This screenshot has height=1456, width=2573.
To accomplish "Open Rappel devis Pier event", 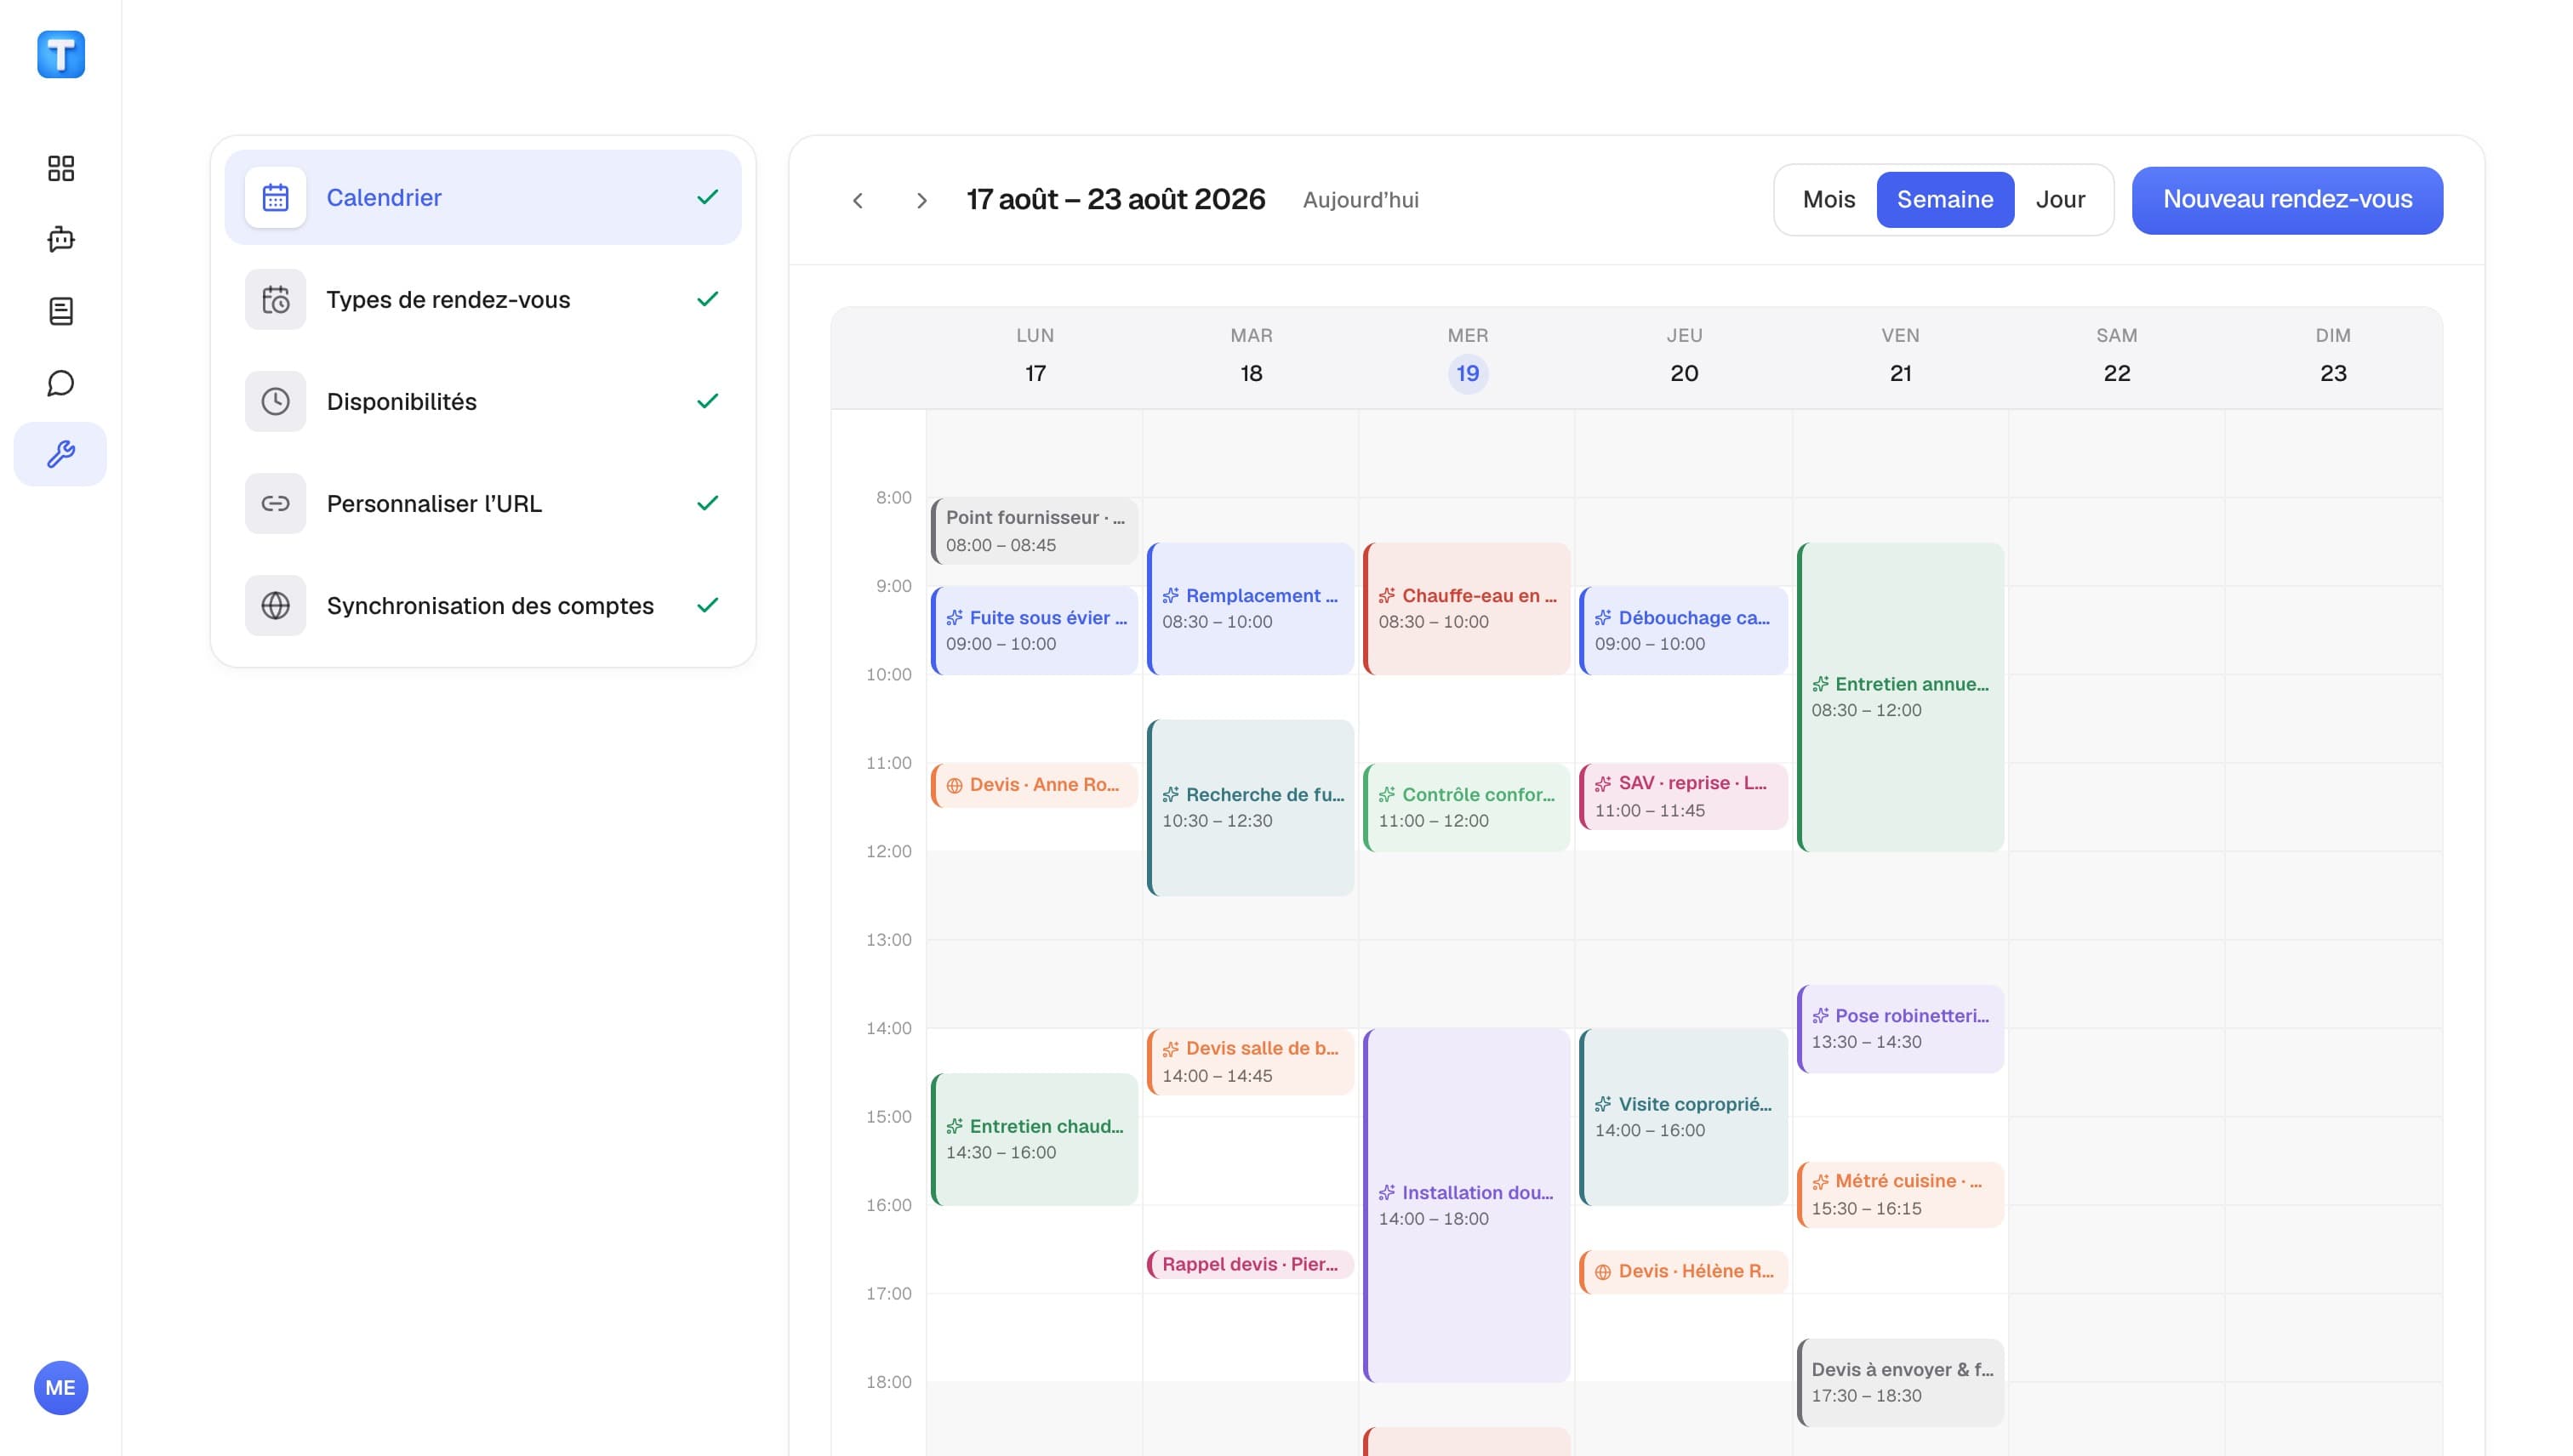I will tap(1251, 1264).
